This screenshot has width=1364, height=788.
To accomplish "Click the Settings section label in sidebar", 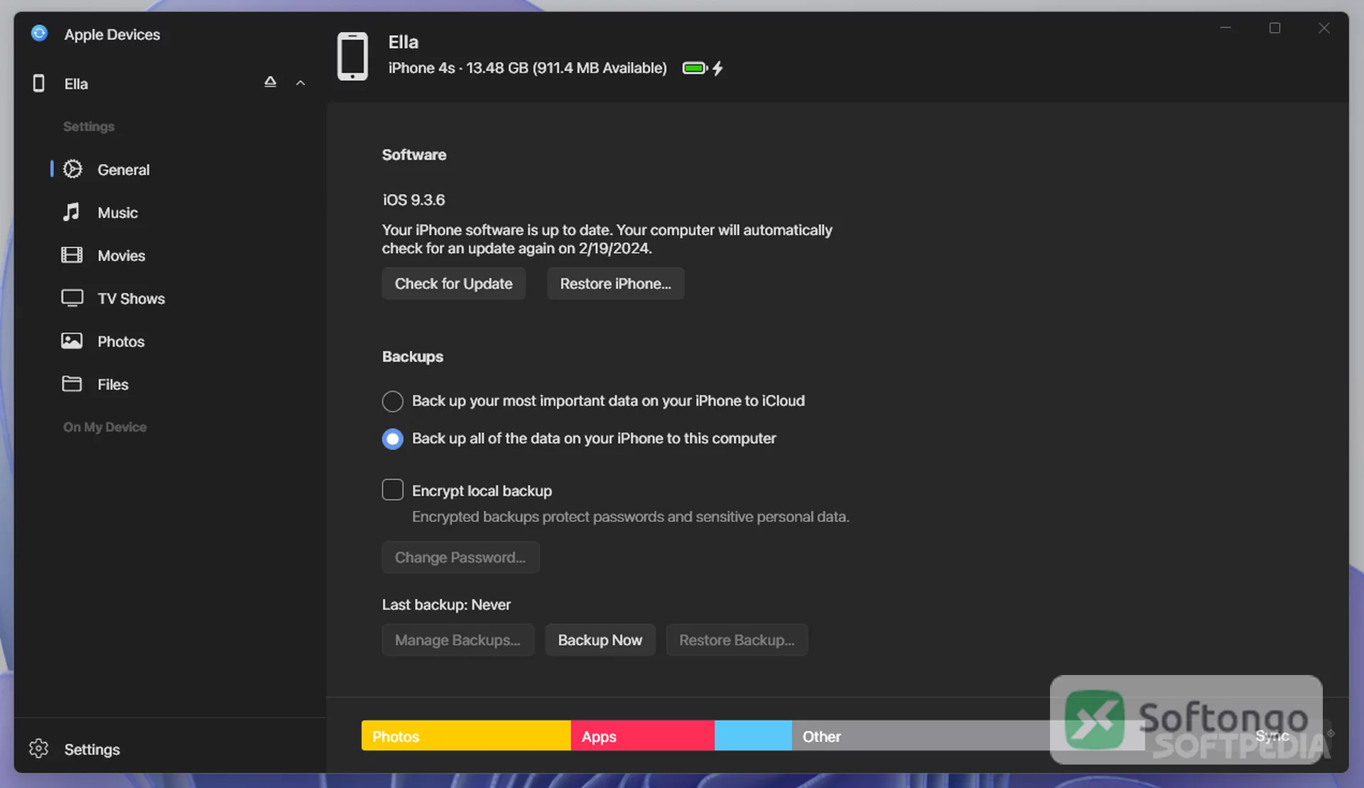I will (89, 126).
